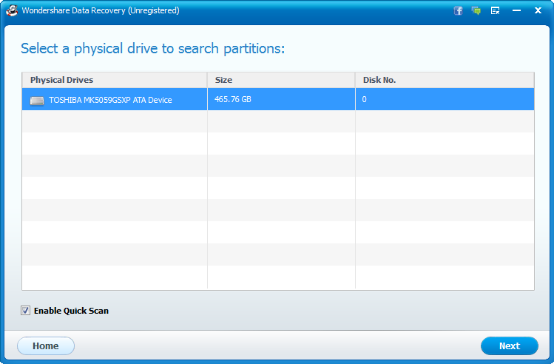Click the green feedback chat icon
554x364 pixels.
coord(476,11)
